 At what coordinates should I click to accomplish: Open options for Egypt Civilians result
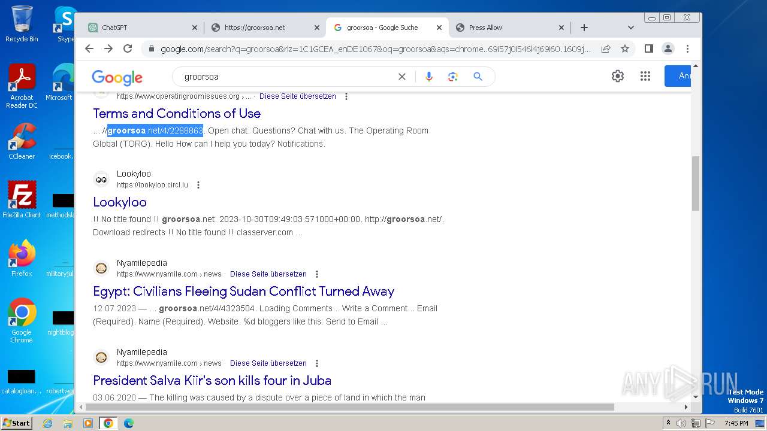pyautogui.click(x=317, y=274)
